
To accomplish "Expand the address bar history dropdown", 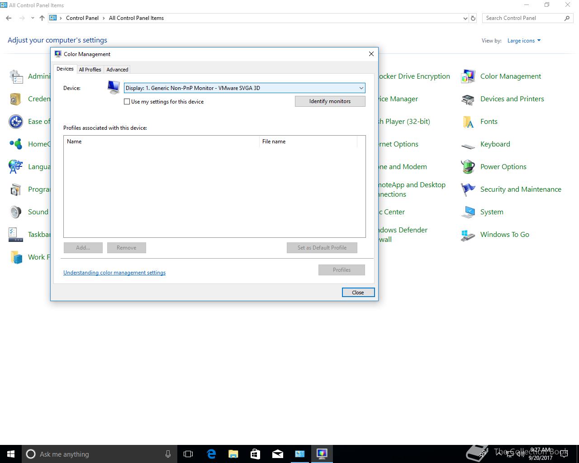I will pyautogui.click(x=465, y=19).
